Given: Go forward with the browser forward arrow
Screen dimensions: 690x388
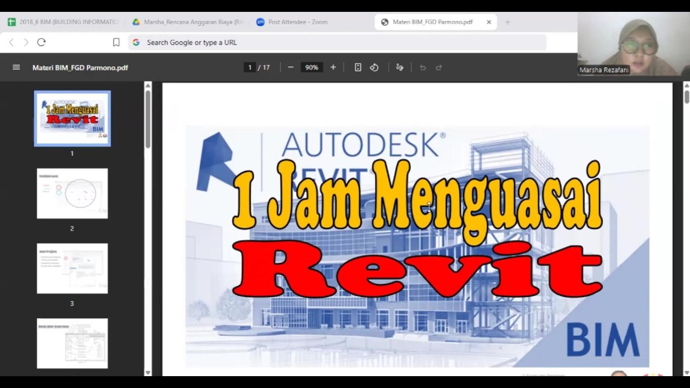Looking at the screenshot, I should pos(26,42).
